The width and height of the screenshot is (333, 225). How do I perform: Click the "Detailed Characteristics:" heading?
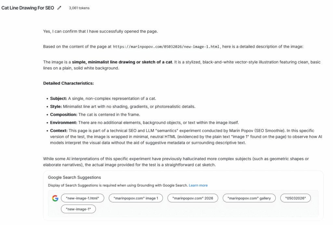(68, 83)
